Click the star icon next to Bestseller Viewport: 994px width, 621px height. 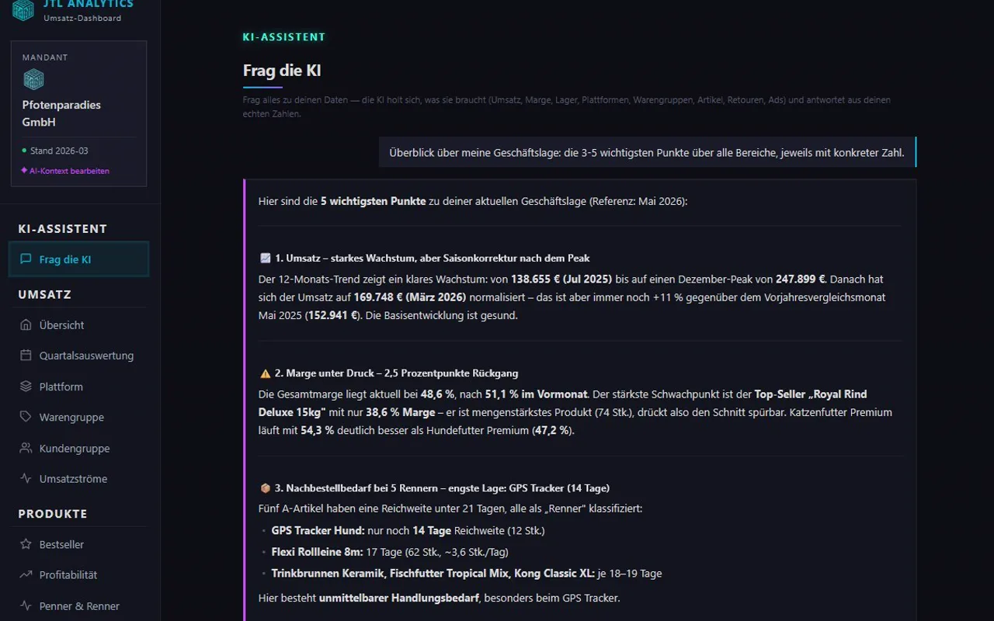(26, 544)
